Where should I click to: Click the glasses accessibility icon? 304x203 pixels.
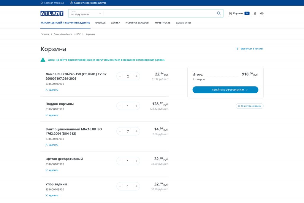point(262,13)
